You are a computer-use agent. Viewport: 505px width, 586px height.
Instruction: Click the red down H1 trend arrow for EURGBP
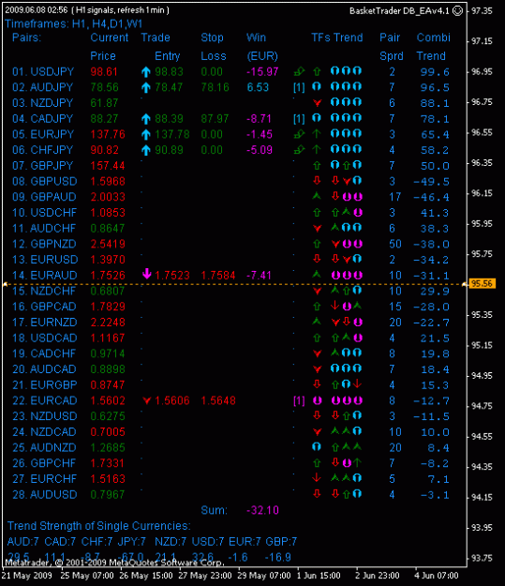point(317,383)
